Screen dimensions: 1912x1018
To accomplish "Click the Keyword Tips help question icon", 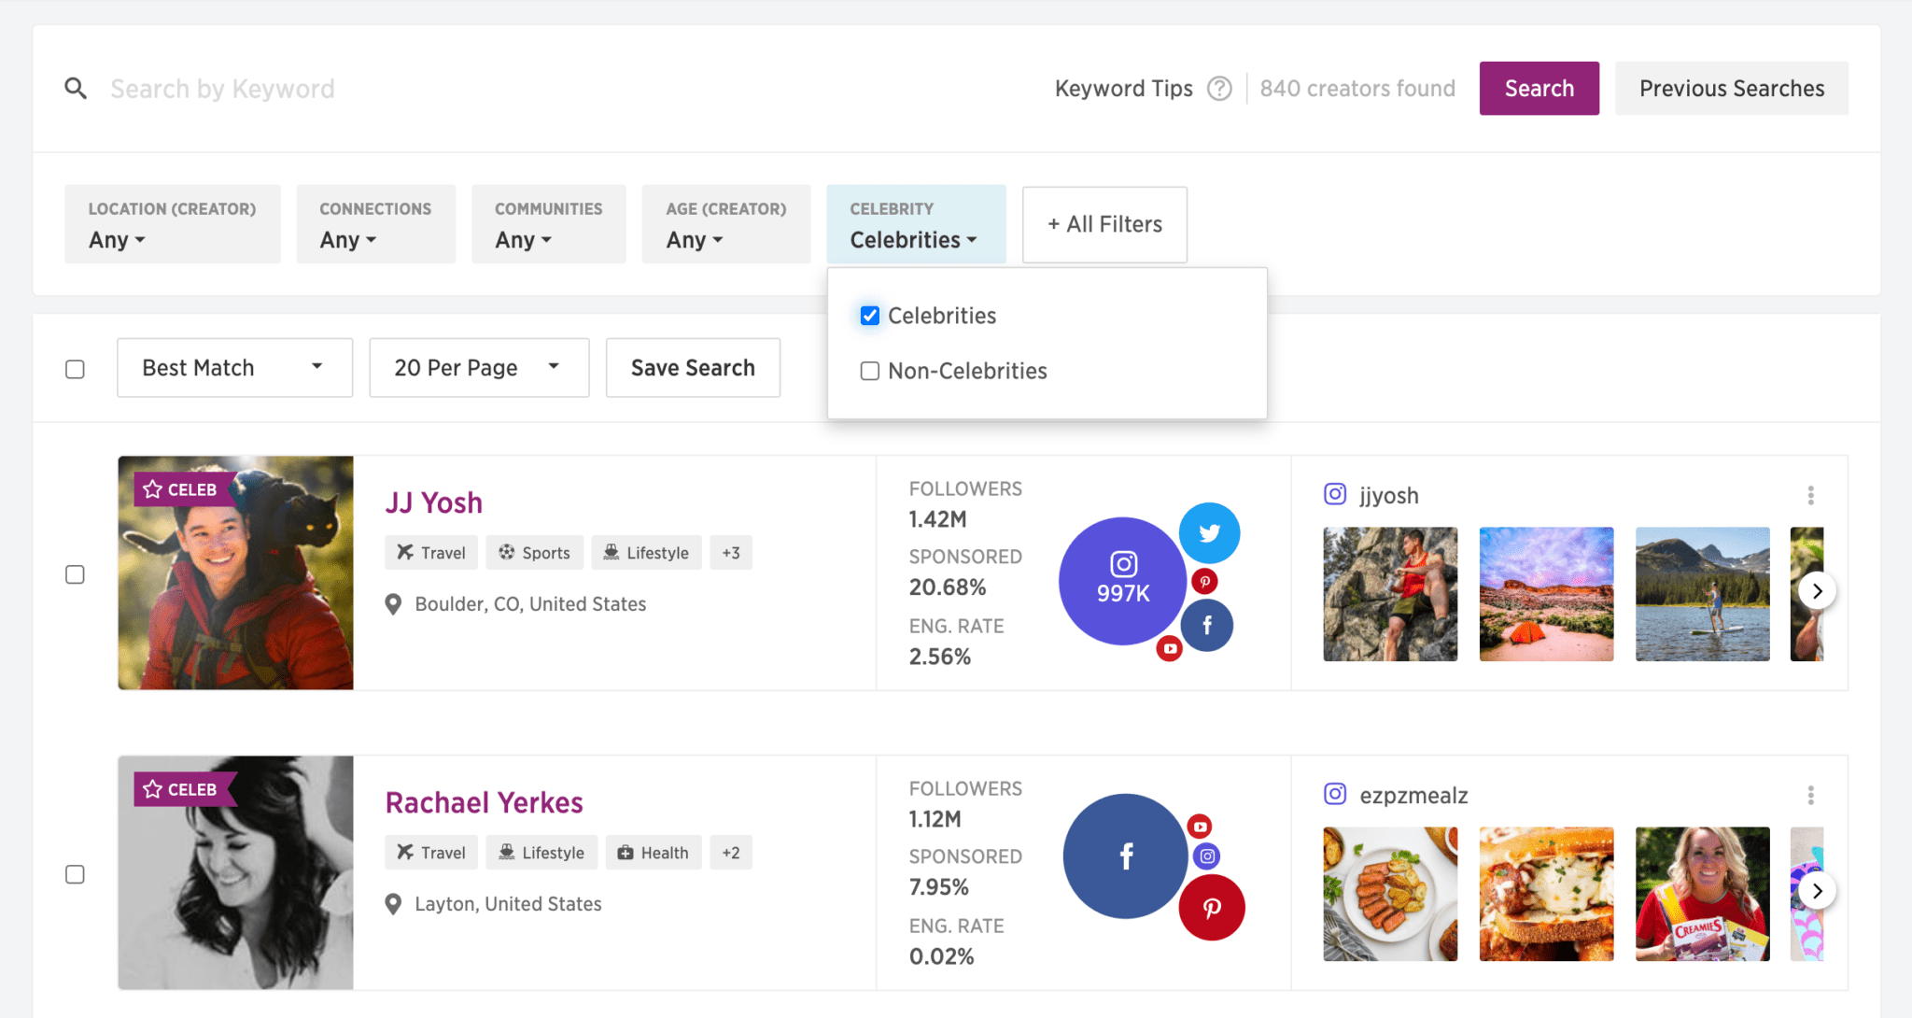I will [x=1219, y=89].
